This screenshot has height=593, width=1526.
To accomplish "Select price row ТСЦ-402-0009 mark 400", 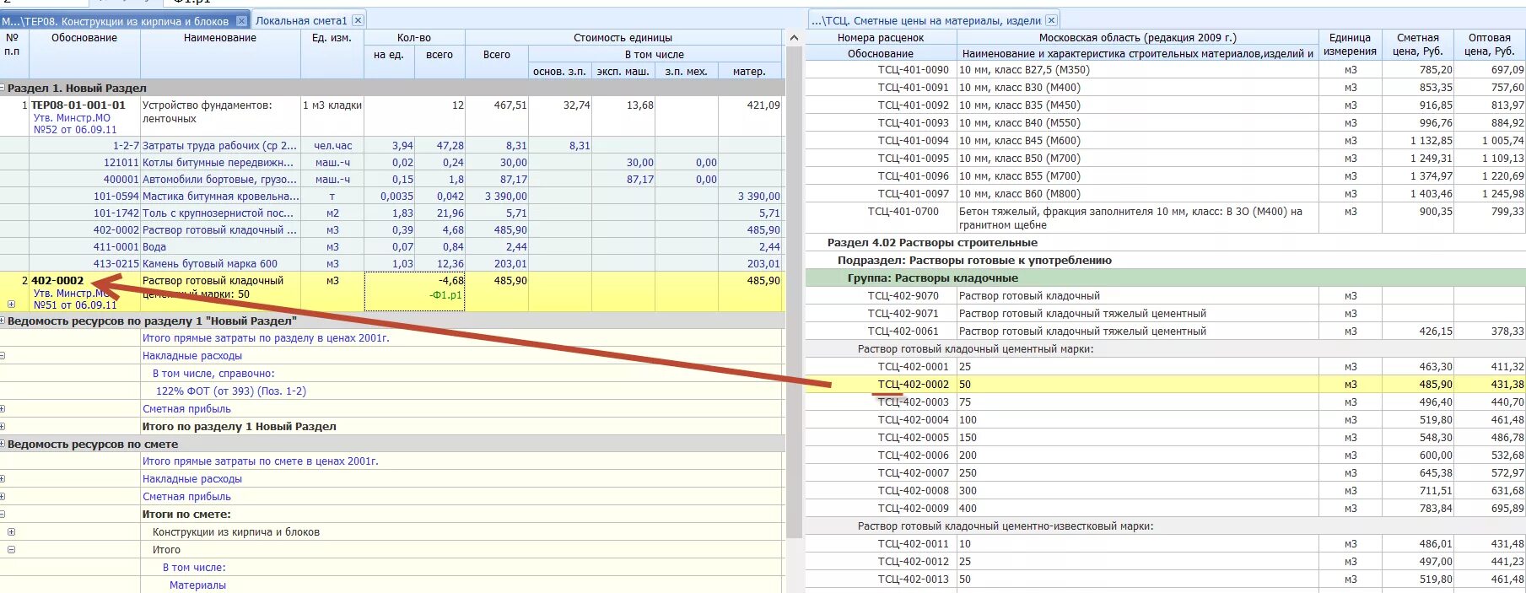I will coord(1166,509).
